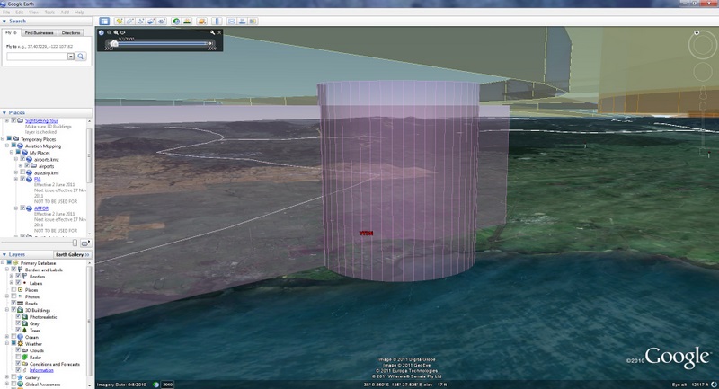Expand the austairp.kml tree node
This screenshot has height=389, width=719.
pos(16,172)
